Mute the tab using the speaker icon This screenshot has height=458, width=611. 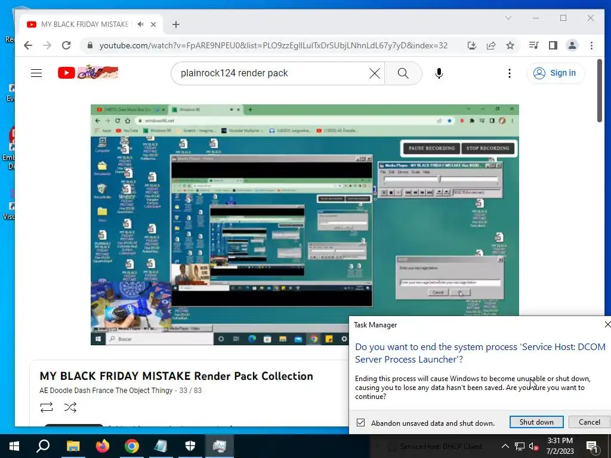[141, 24]
